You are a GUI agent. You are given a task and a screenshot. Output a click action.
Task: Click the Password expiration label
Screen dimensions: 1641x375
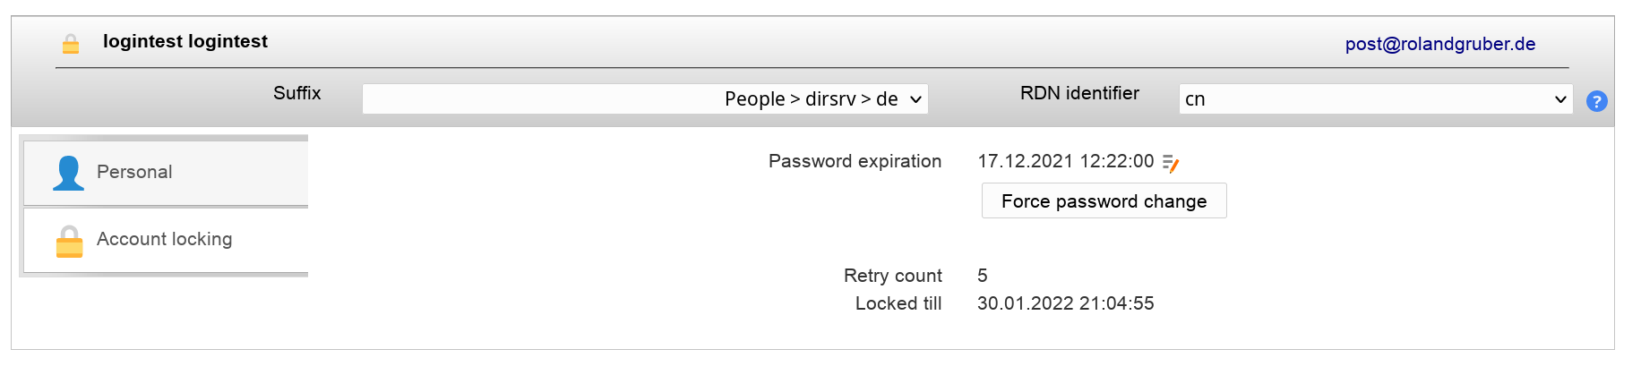(x=855, y=161)
